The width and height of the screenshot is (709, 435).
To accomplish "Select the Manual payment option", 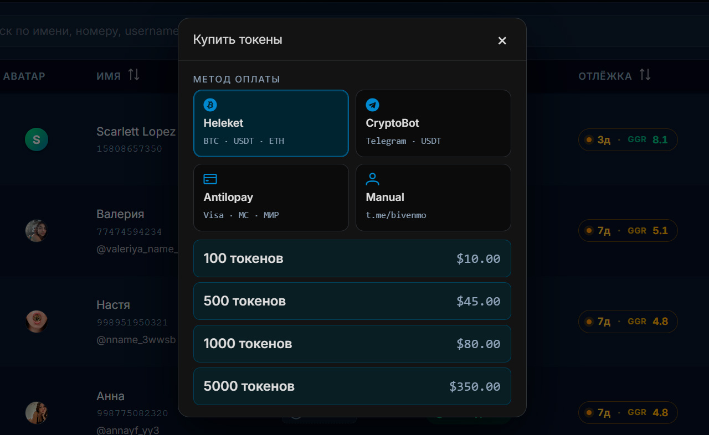I will [x=433, y=198].
